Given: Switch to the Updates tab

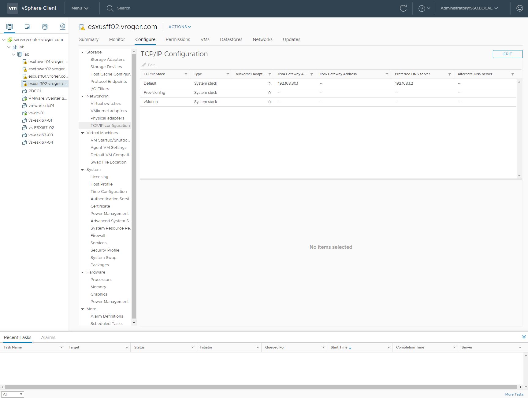Looking at the screenshot, I should [x=292, y=39].
